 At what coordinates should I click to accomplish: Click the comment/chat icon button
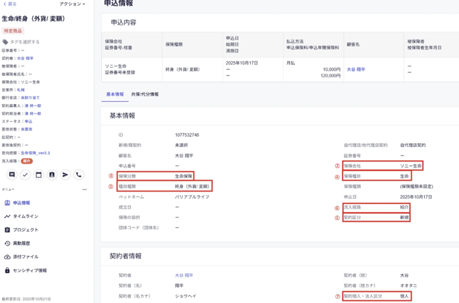[x=12, y=175]
